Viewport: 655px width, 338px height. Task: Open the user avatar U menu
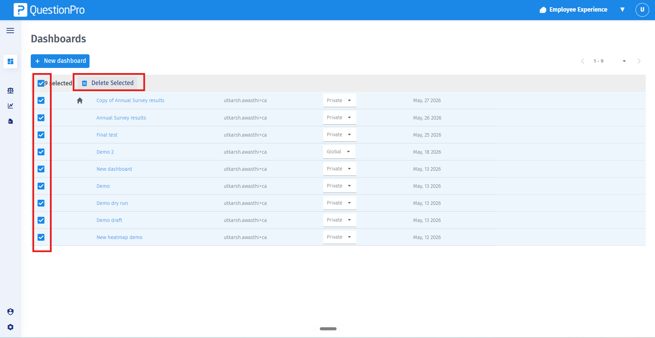[642, 10]
